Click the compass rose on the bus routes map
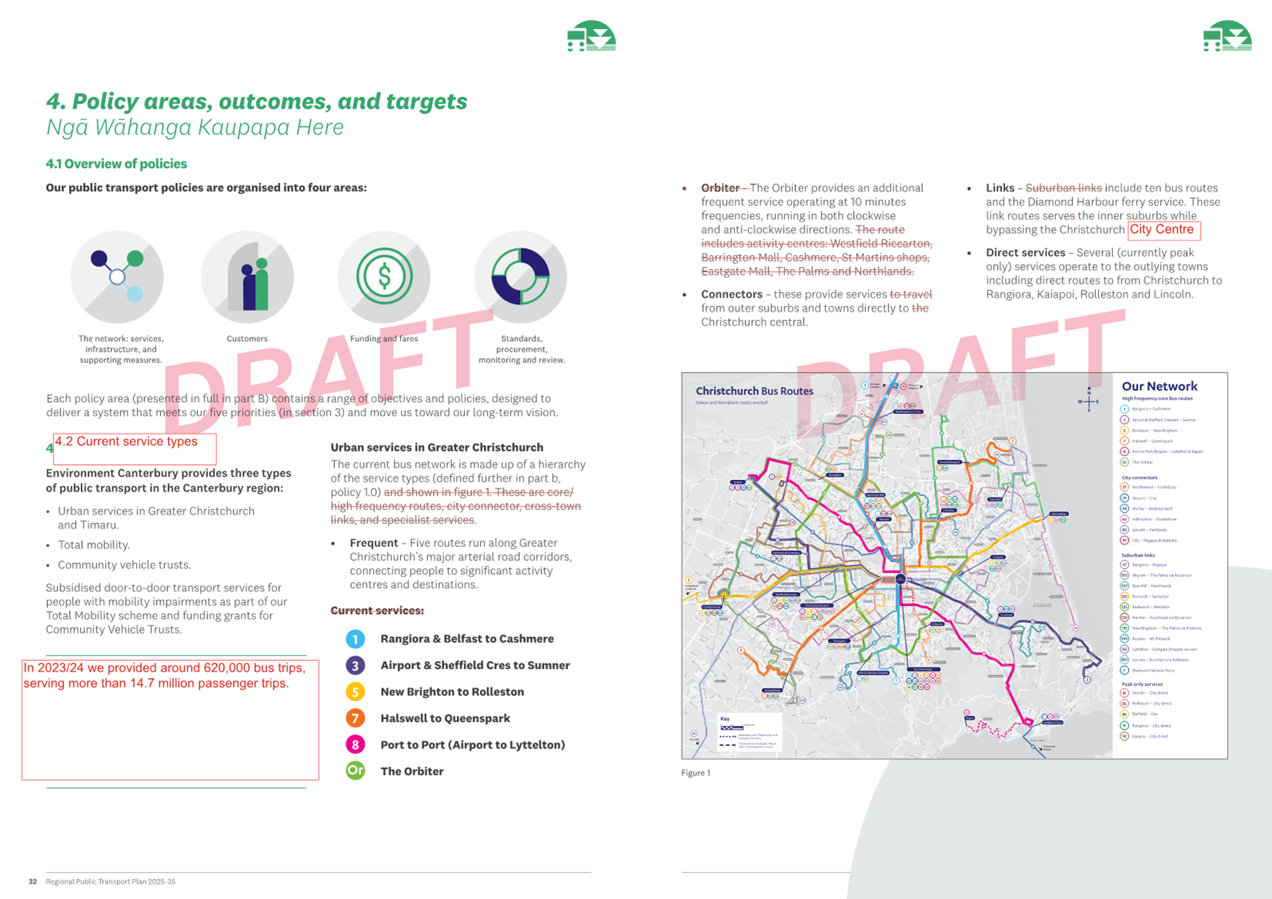1272x899 pixels. [x=1089, y=401]
